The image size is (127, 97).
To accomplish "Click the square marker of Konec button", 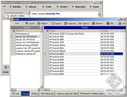I will (x=91, y=7).
